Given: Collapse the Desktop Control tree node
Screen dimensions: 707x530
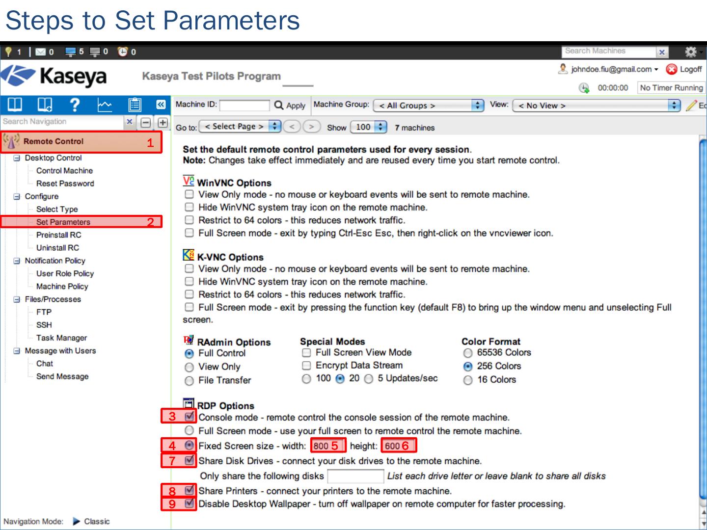Looking at the screenshot, I should click(x=17, y=158).
